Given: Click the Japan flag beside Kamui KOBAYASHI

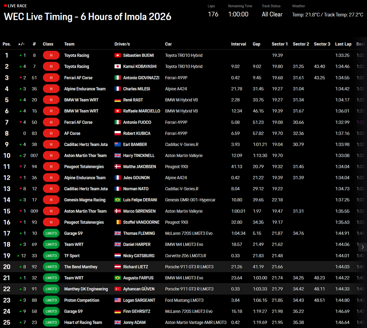Looking at the screenshot, I should (x=117, y=66).
